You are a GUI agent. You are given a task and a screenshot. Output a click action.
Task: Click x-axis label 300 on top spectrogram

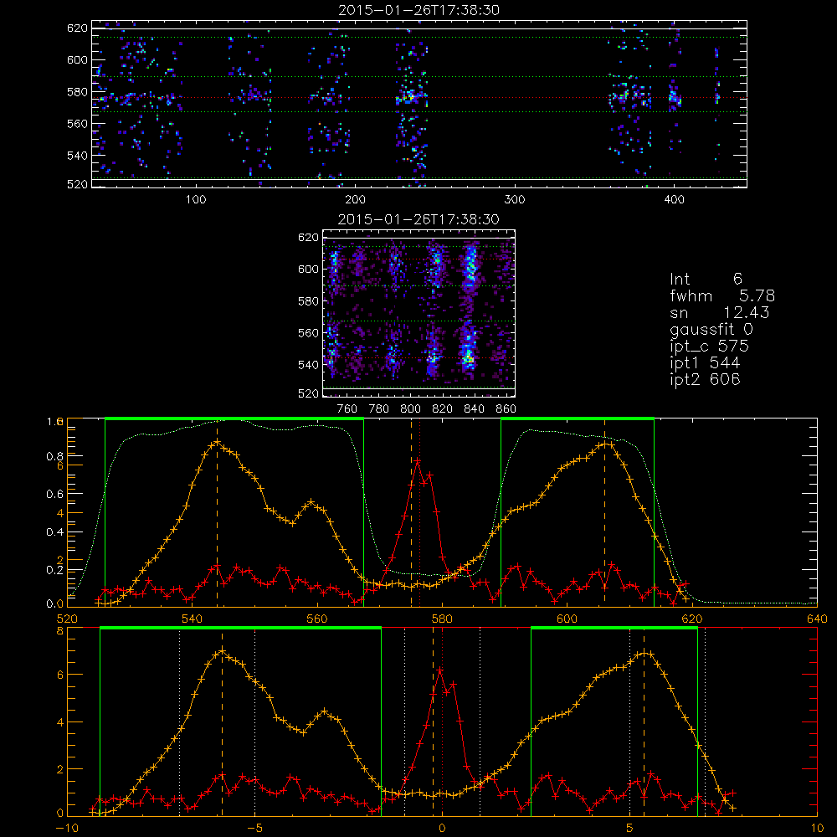pyautogui.click(x=514, y=200)
